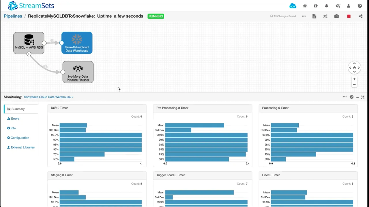Viewport: 369px width, 207px height.
Task: Open monitoring panel ellipsis options
Action: pyautogui.click(x=345, y=97)
